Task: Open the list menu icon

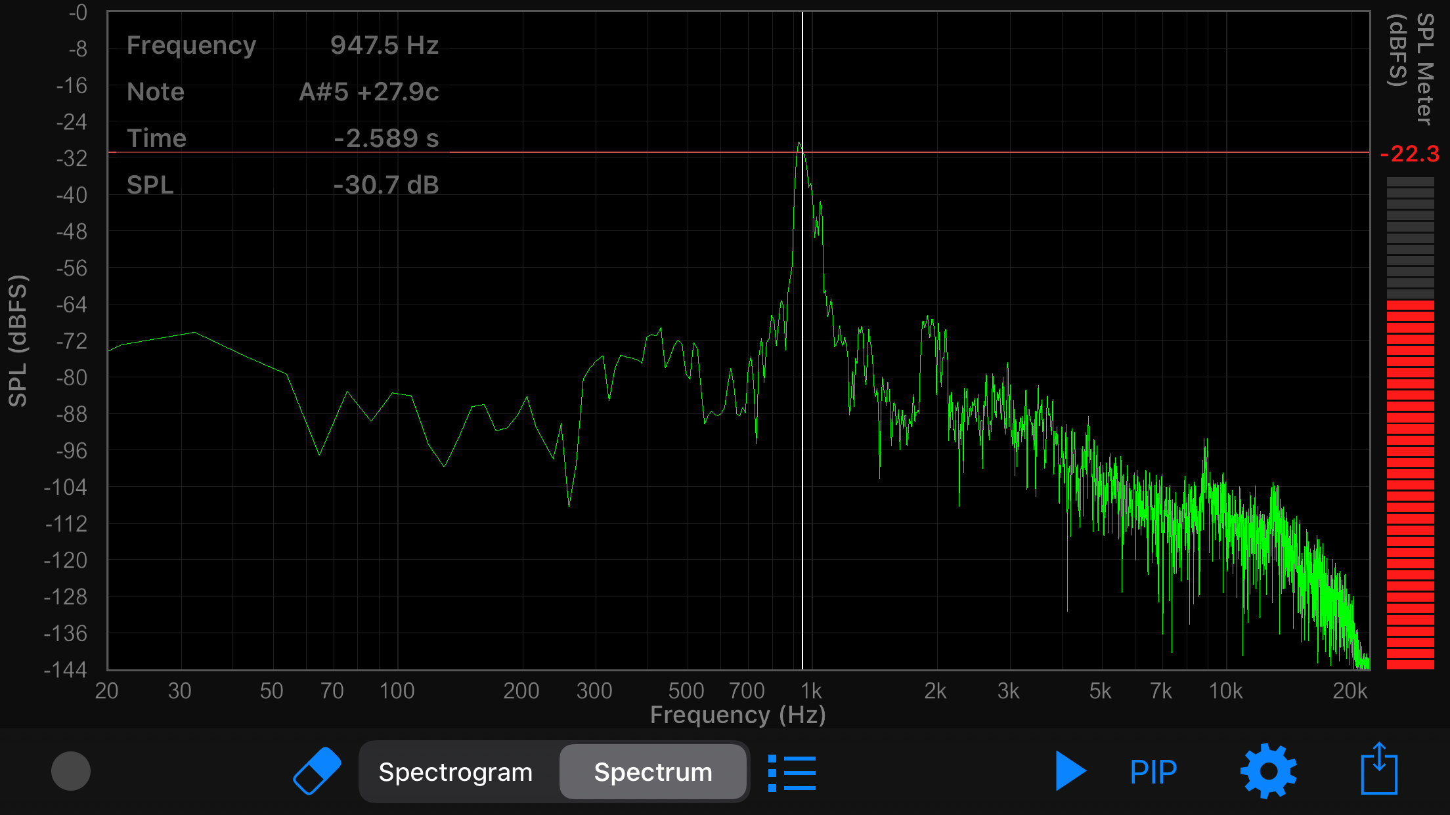Action: (792, 772)
